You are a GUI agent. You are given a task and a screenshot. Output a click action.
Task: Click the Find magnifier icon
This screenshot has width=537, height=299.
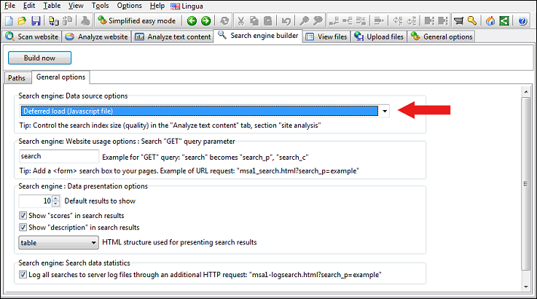pos(304,21)
